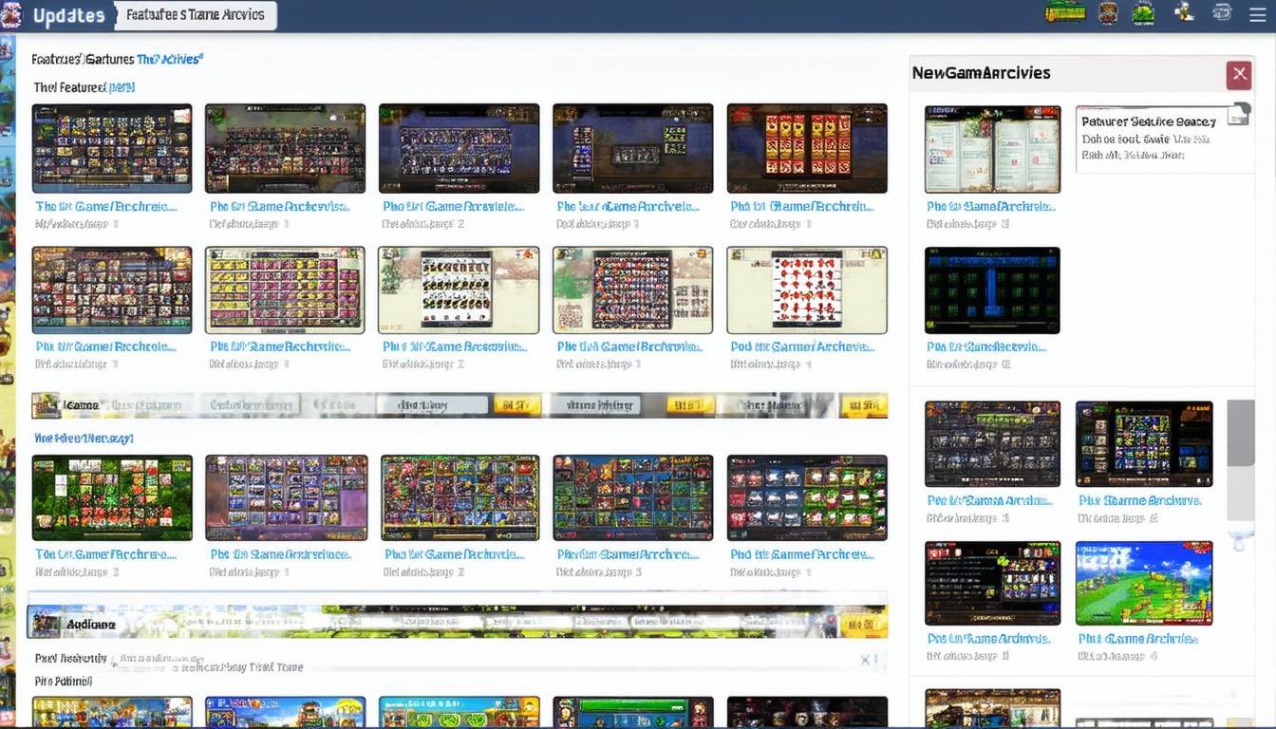This screenshot has width=1276, height=729.
Task: Close the NewGamArchives panel with the red X
Action: (1238, 74)
